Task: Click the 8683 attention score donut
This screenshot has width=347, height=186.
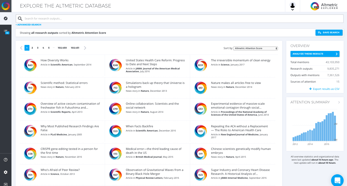Action: point(30,65)
